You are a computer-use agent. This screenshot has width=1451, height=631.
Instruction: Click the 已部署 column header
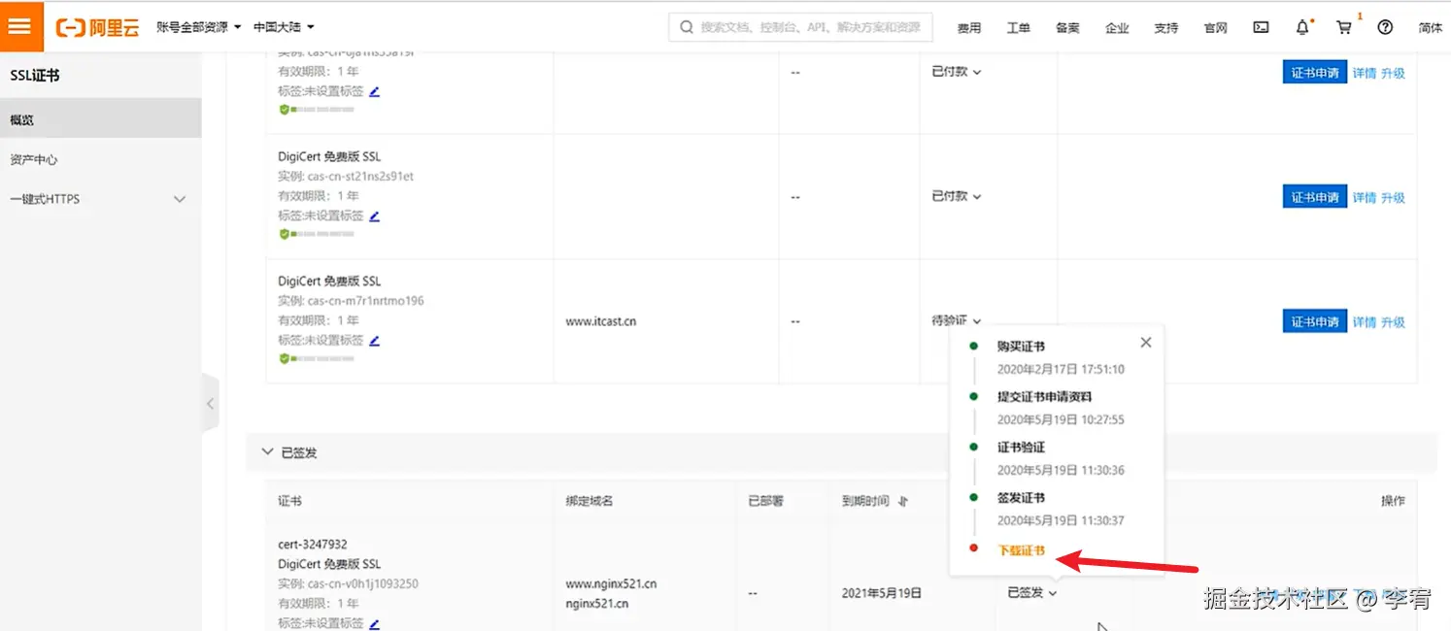(x=765, y=501)
